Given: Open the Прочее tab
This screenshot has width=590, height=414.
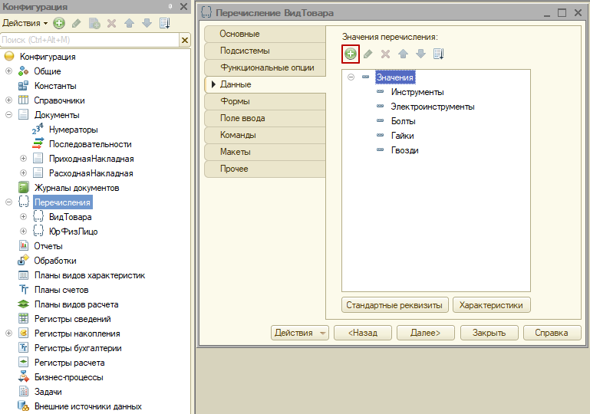Looking at the screenshot, I should (265, 169).
